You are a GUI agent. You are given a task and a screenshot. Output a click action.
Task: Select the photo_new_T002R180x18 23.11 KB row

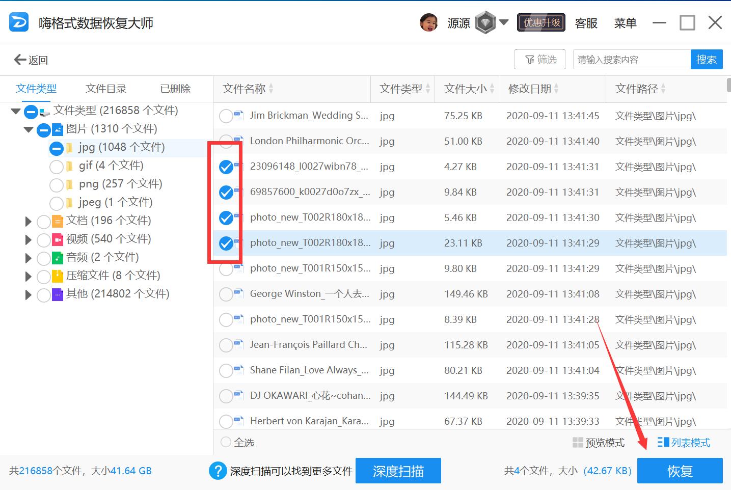tap(470, 243)
